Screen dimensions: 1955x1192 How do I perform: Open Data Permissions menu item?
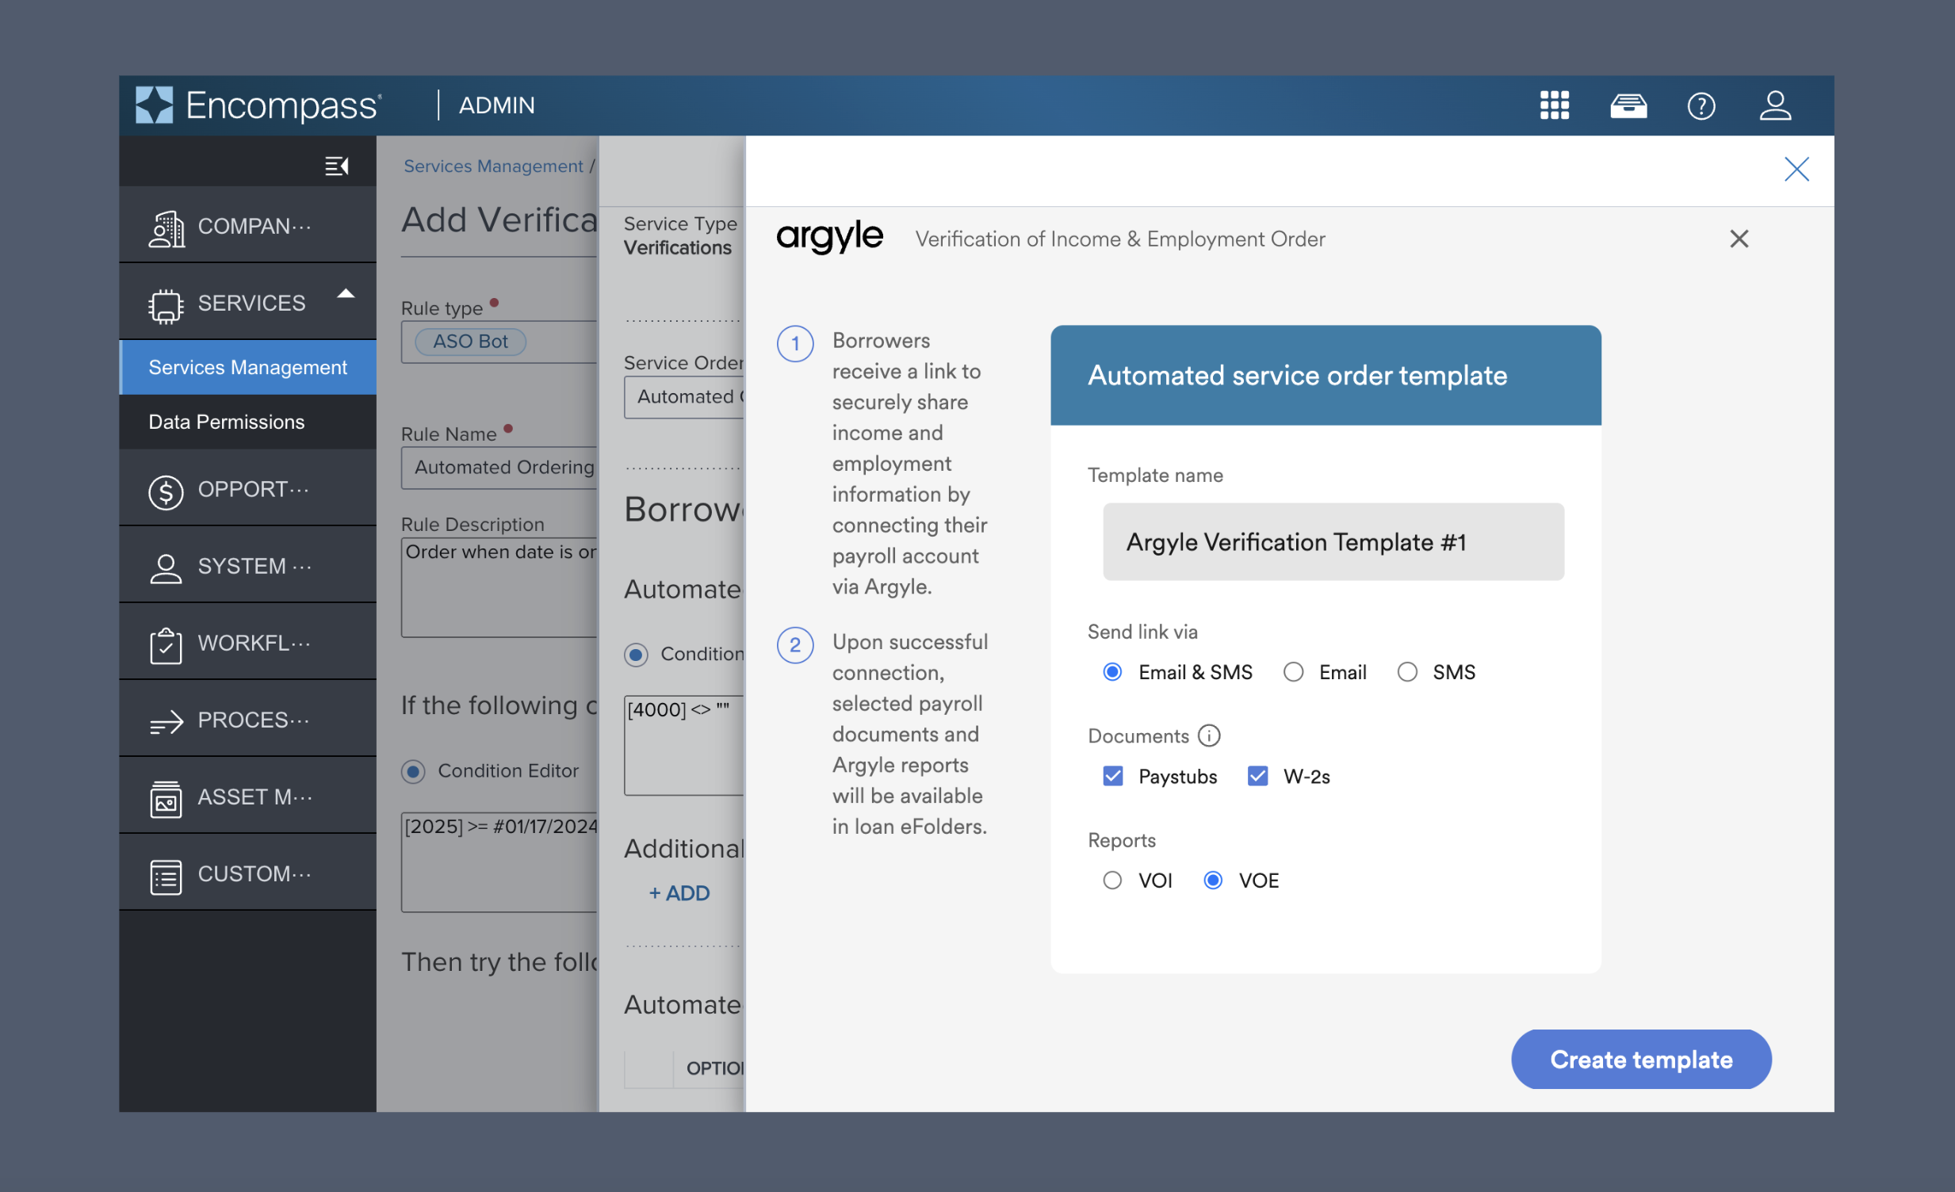point(247,421)
